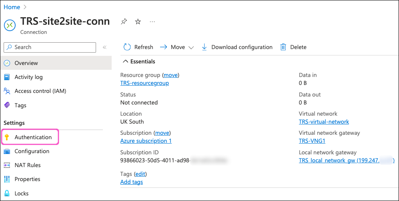Select Overview in the left menu
The height and width of the screenshot is (201, 399).
[x=26, y=63]
